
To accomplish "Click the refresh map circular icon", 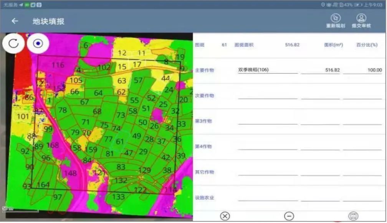I will 13,43.
